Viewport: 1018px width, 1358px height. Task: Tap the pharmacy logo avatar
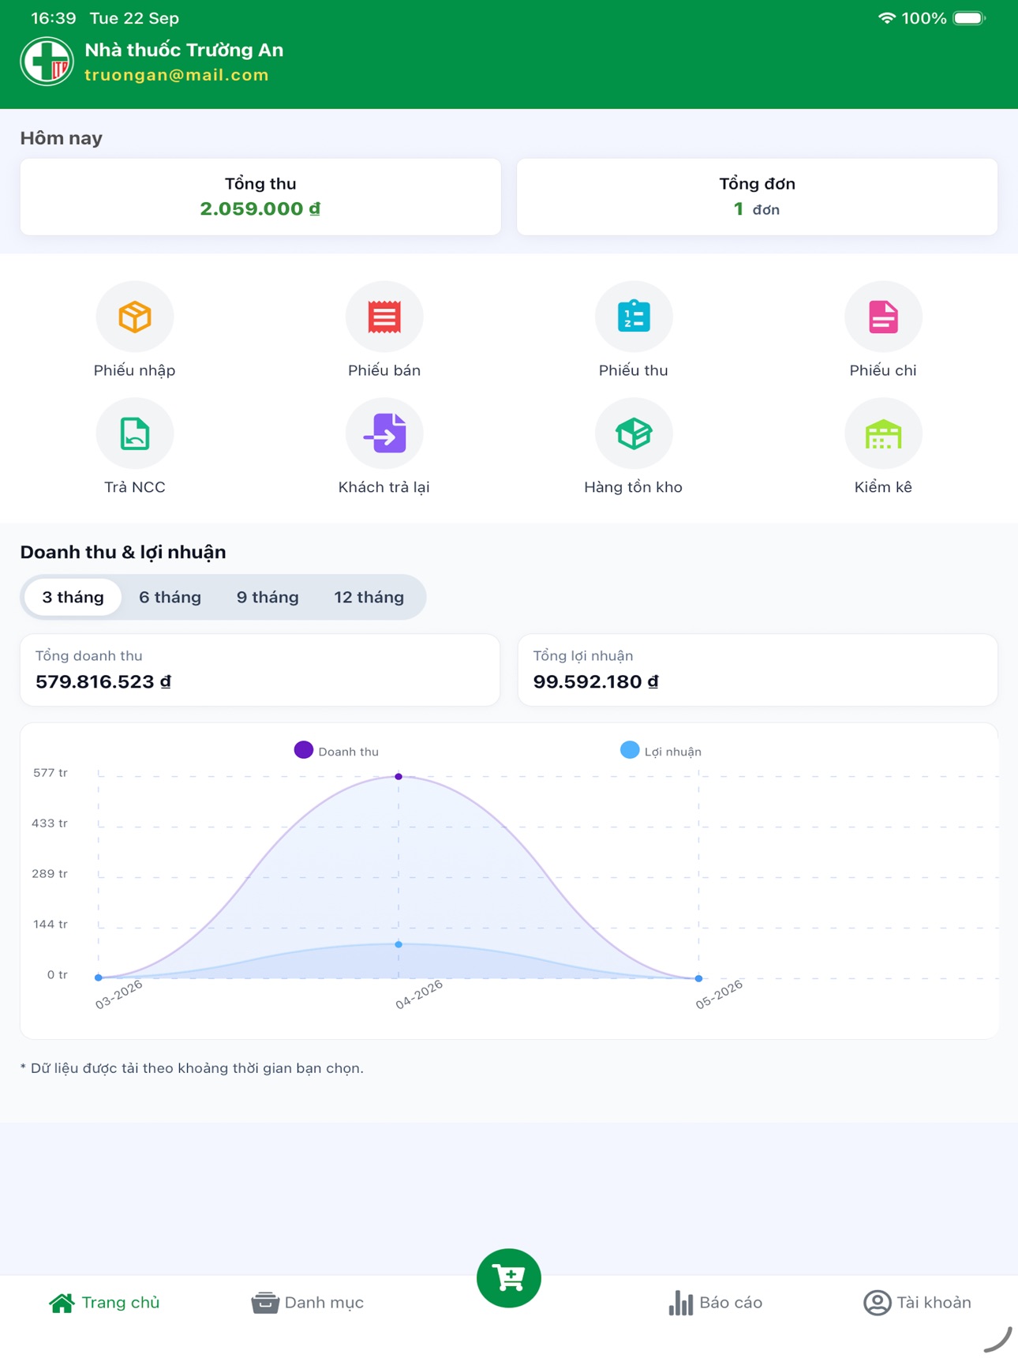pyautogui.click(x=47, y=62)
